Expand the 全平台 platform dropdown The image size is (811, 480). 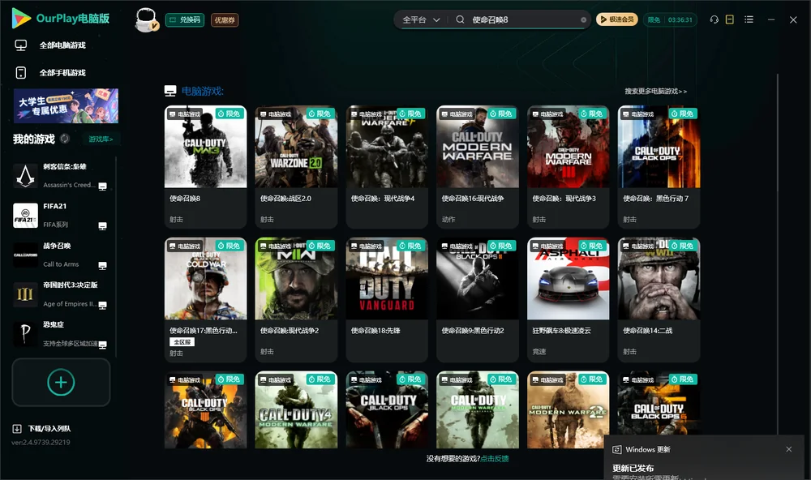click(421, 19)
